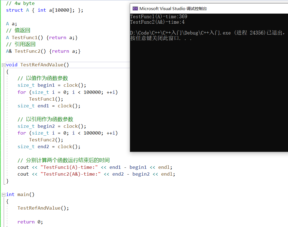Click the debug console window icon
Image resolution: width=288 pixels, height=227 pixels.
135,9
